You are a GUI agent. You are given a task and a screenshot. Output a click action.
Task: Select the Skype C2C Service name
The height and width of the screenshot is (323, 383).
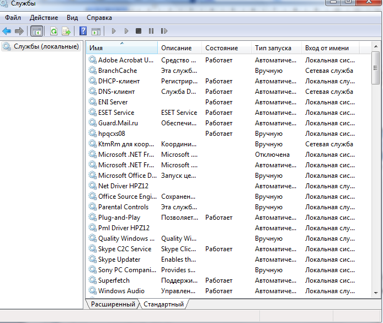(x=125, y=249)
